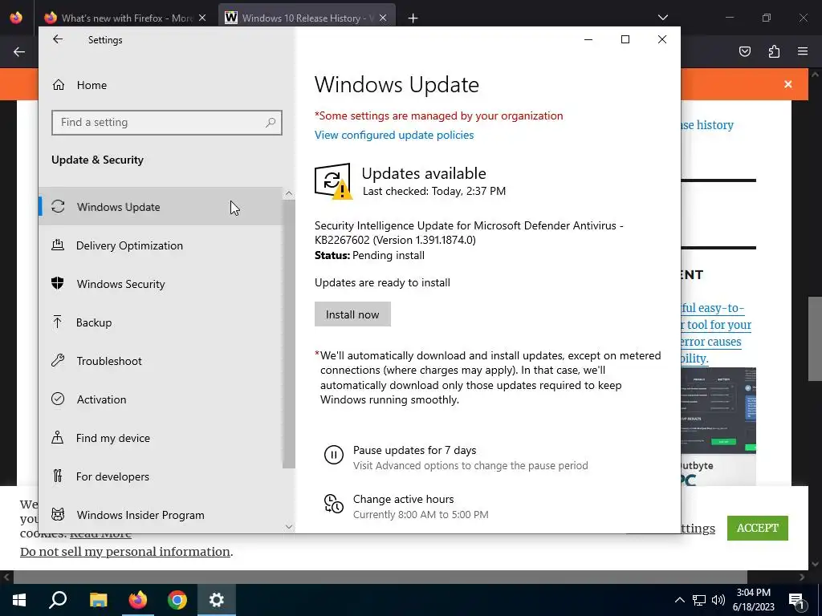Select Activation in sidebar
822x616 pixels.
(161, 399)
